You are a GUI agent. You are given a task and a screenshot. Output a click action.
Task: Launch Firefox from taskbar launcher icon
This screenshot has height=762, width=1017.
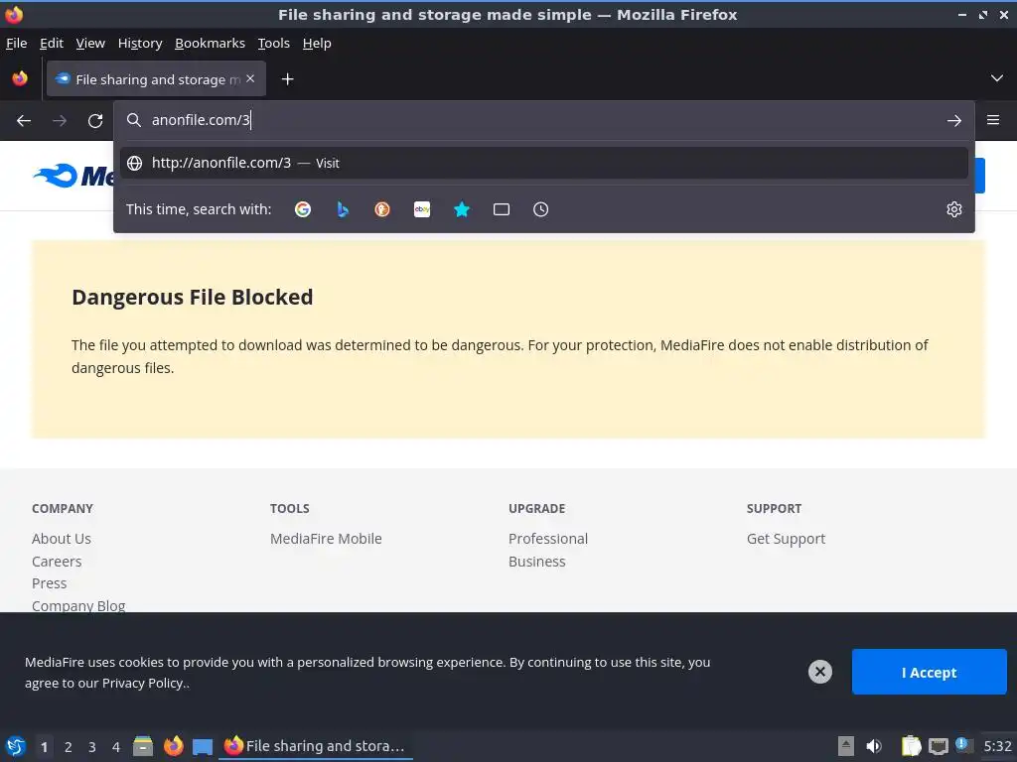tap(173, 746)
